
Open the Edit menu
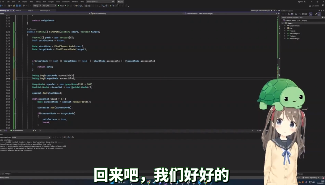coord(8,2)
